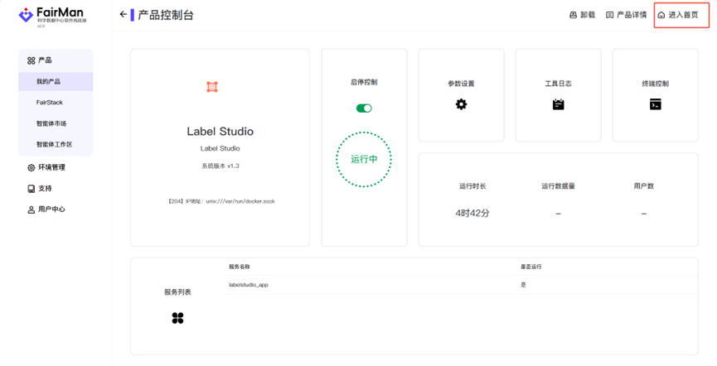Image resolution: width=717 pixels, height=366 pixels.
Task: Open the 工具日志 log icon
Action: [x=558, y=104]
